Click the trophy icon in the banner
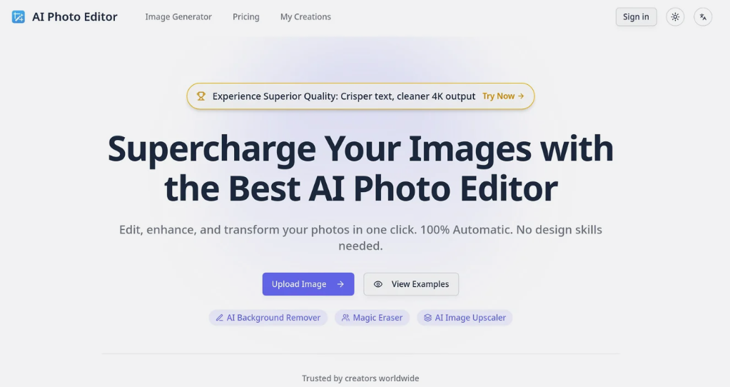Image resolution: width=730 pixels, height=387 pixels. pyautogui.click(x=201, y=96)
